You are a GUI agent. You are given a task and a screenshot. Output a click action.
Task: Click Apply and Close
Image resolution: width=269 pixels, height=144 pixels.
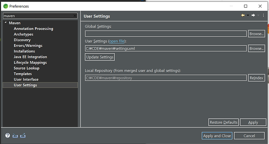click(x=217, y=136)
